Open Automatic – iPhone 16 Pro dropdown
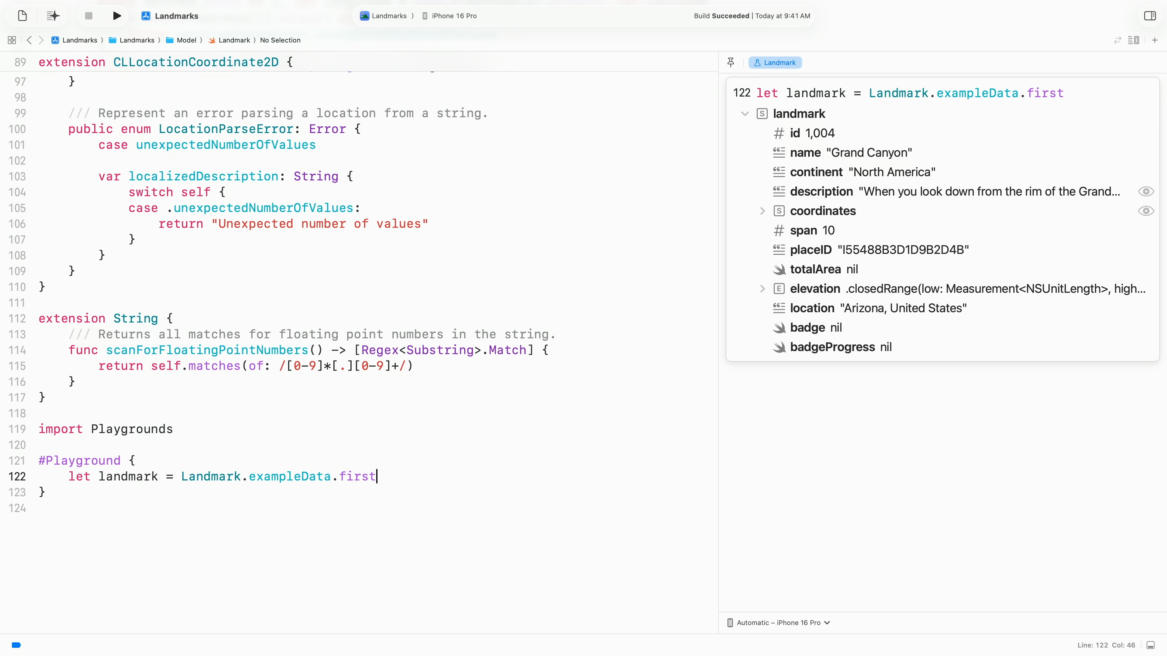Viewport: 1167px width, 656px height. pos(779,623)
